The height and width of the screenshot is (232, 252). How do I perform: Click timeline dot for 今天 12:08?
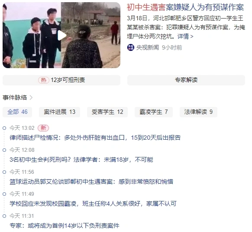coord(4,150)
